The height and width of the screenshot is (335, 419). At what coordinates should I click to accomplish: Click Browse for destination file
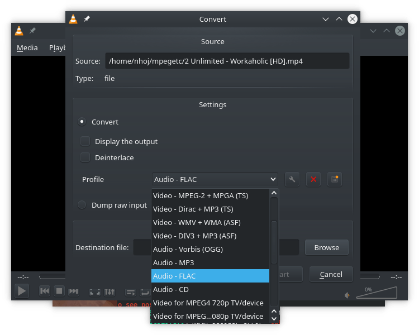(327, 247)
